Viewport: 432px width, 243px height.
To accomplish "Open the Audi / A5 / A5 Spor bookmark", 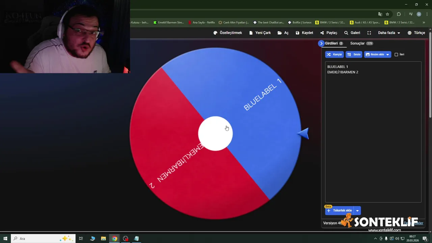I will pyautogui.click(x=366, y=23).
